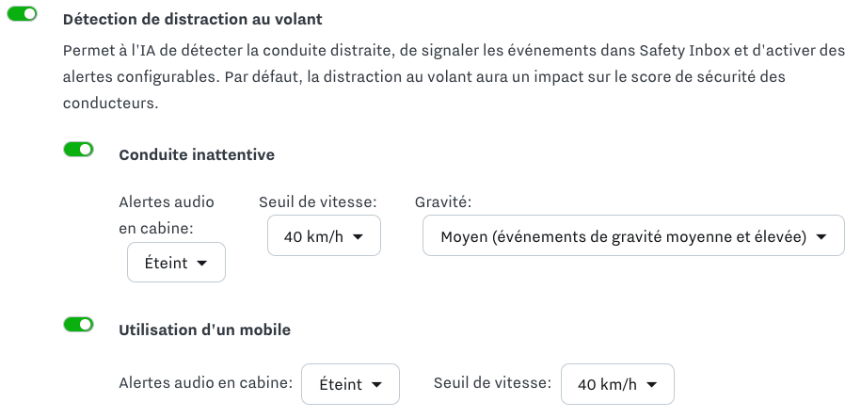Open Conduite inattentive audio alerts dropdown

coord(176,263)
